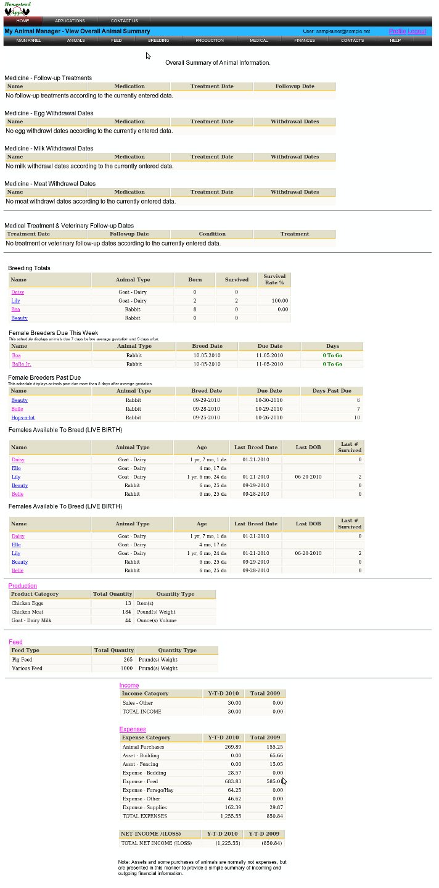The height and width of the screenshot is (888, 439).
Task: Open the PRODUCTION nav tab
Action: [x=210, y=41]
